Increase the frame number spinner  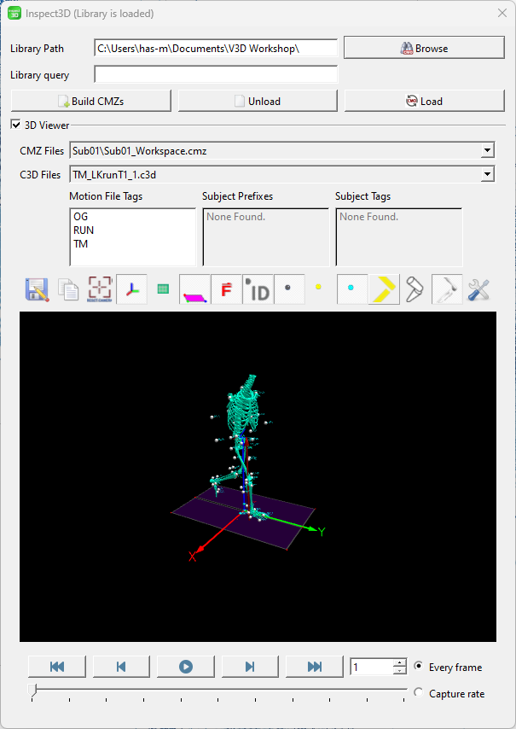click(x=400, y=663)
